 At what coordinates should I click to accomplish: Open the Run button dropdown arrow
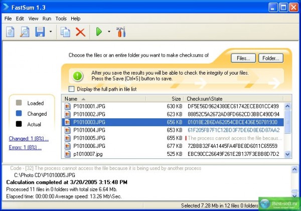pyautogui.click(x=109, y=32)
